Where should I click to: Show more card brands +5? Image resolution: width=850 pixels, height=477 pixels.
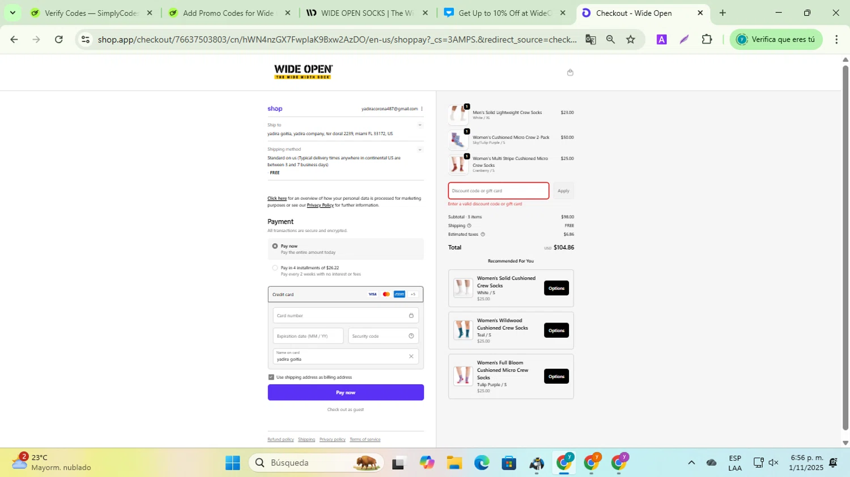(x=413, y=294)
